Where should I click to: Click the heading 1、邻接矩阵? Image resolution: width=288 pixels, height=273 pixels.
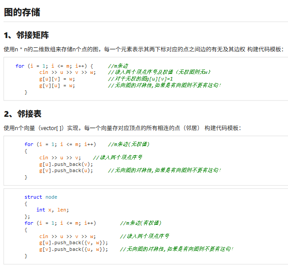(26, 35)
